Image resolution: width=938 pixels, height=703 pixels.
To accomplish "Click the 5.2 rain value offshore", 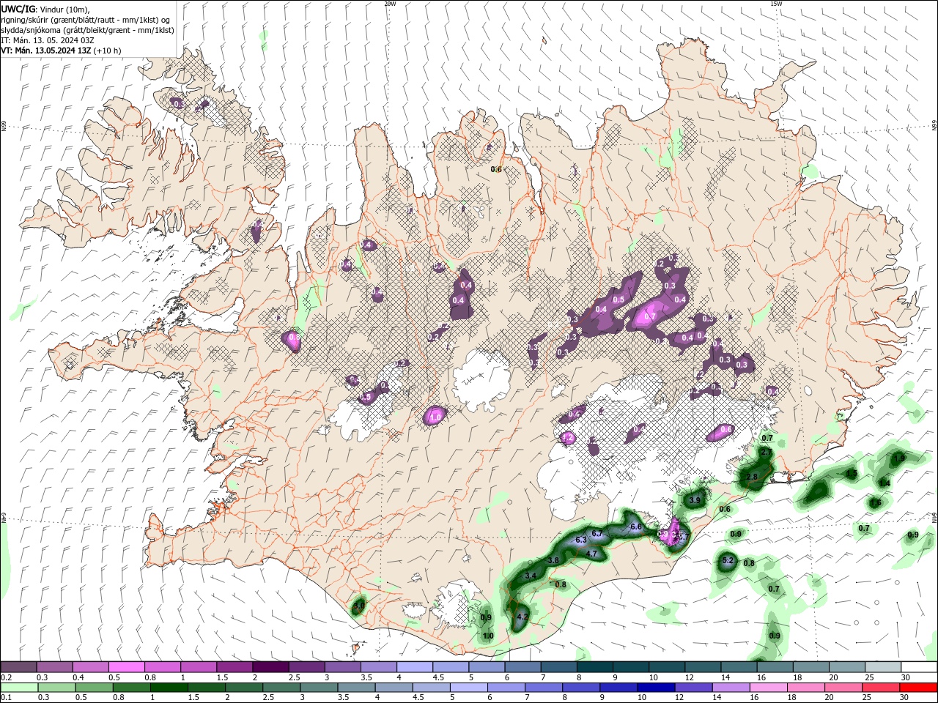I will [728, 561].
